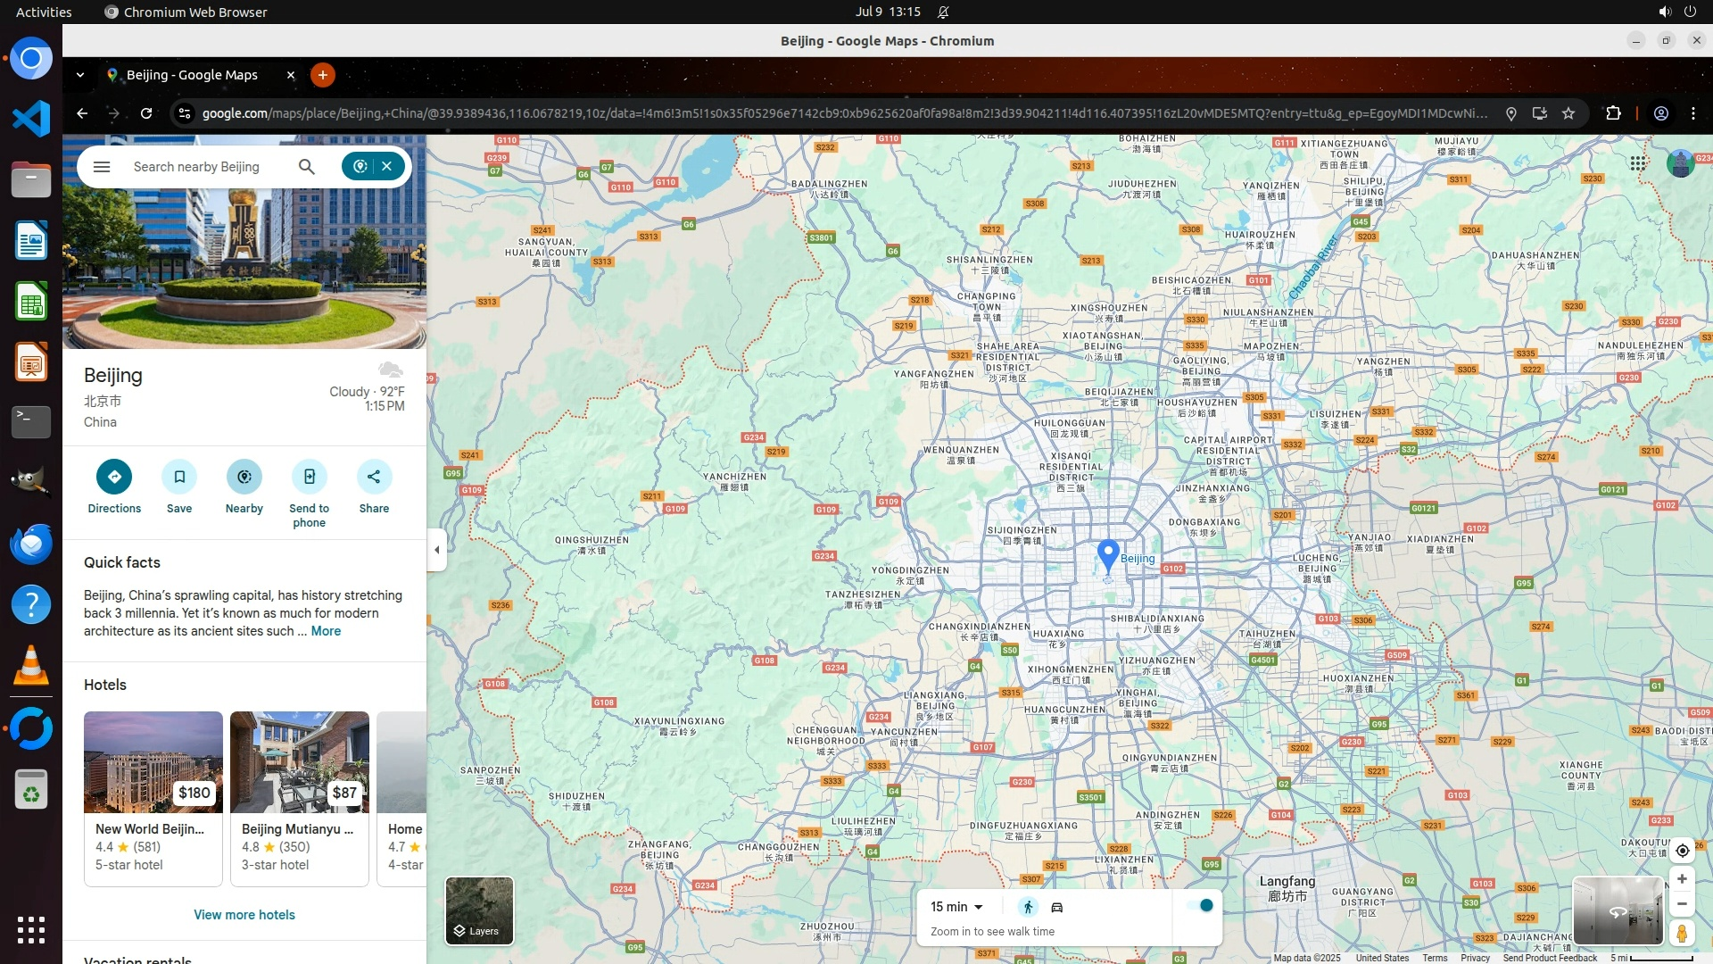Click the Nearby icon button
Image resolution: width=1713 pixels, height=964 pixels.
pyautogui.click(x=244, y=477)
